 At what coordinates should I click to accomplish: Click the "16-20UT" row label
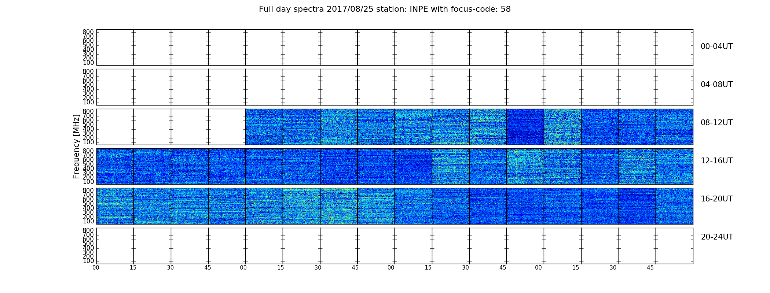716,199
